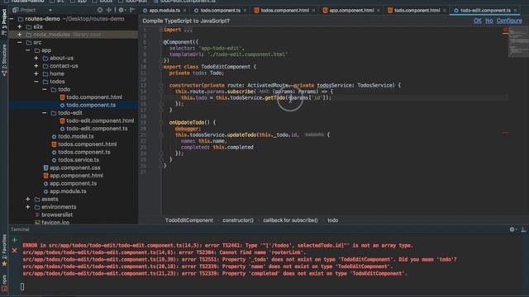Expand the home folder

click(36, 73)
